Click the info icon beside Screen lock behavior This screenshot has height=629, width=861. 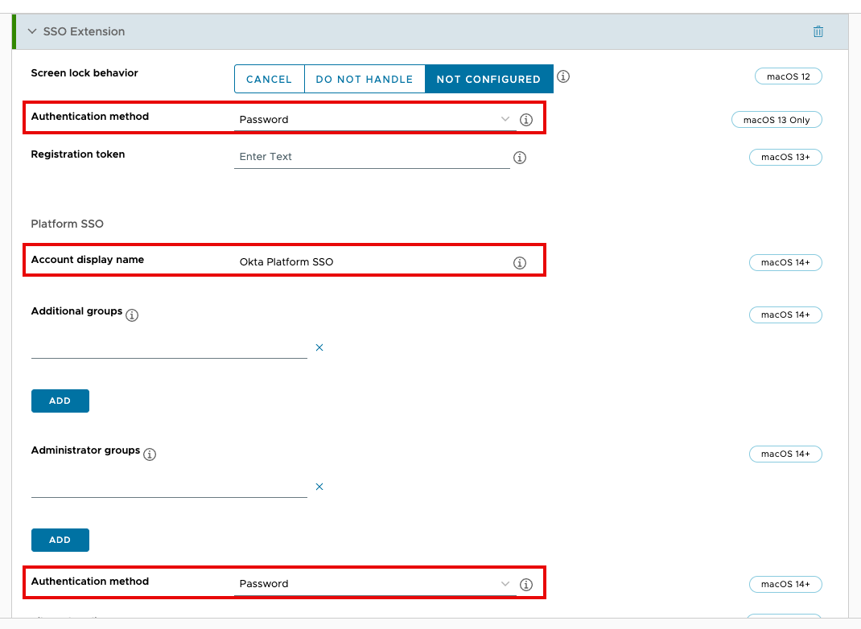563,76
